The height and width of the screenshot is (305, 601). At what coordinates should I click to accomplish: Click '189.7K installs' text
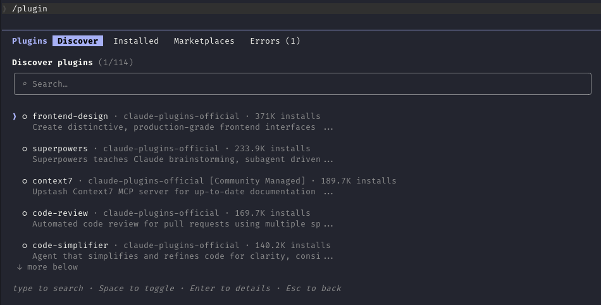358,181
